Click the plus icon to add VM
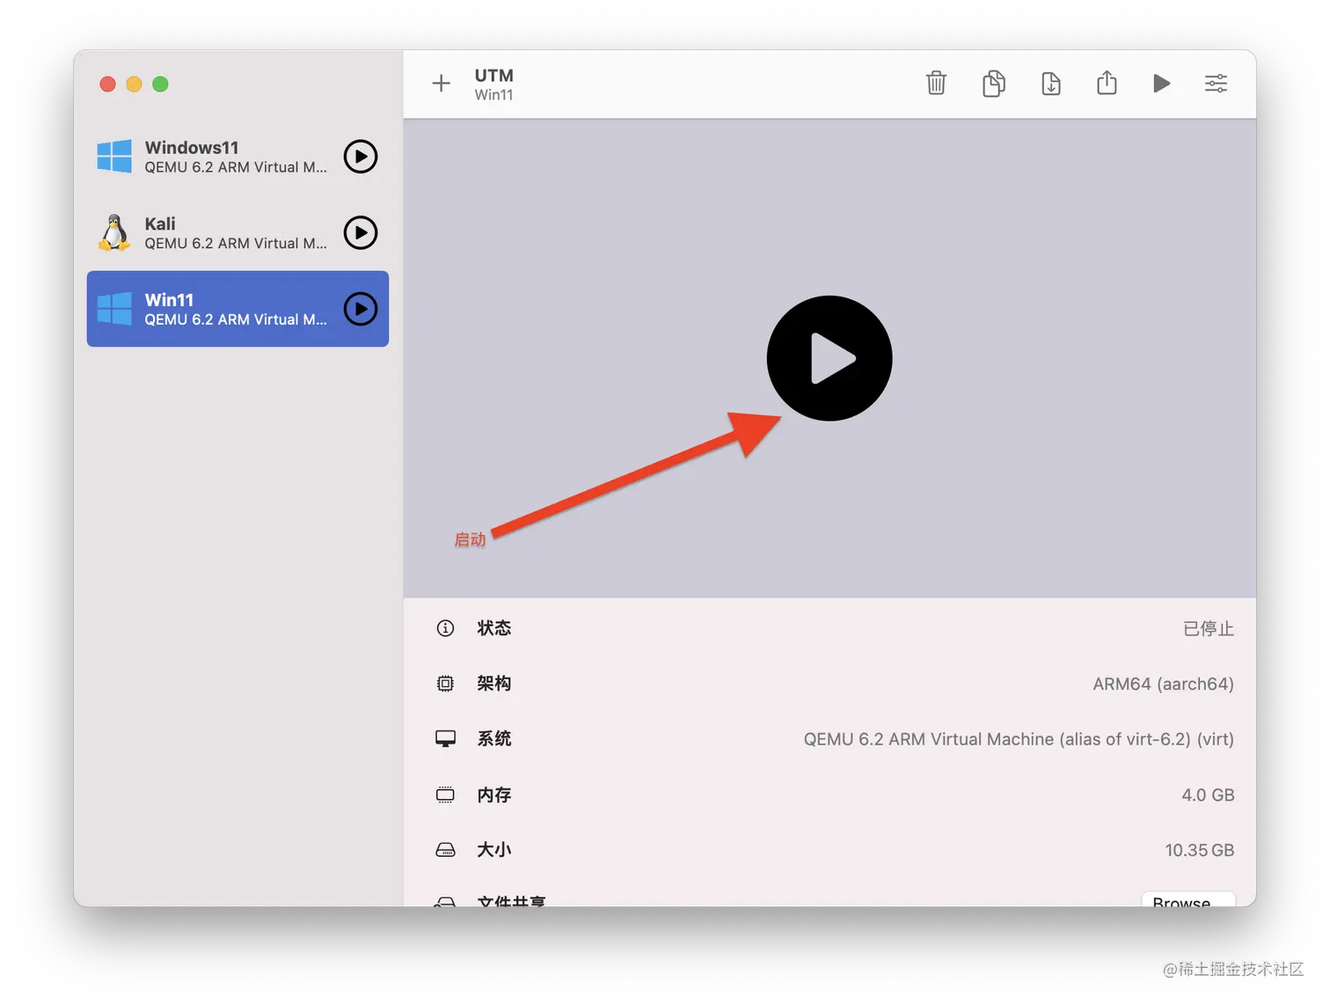 click(x=441, y=84)
